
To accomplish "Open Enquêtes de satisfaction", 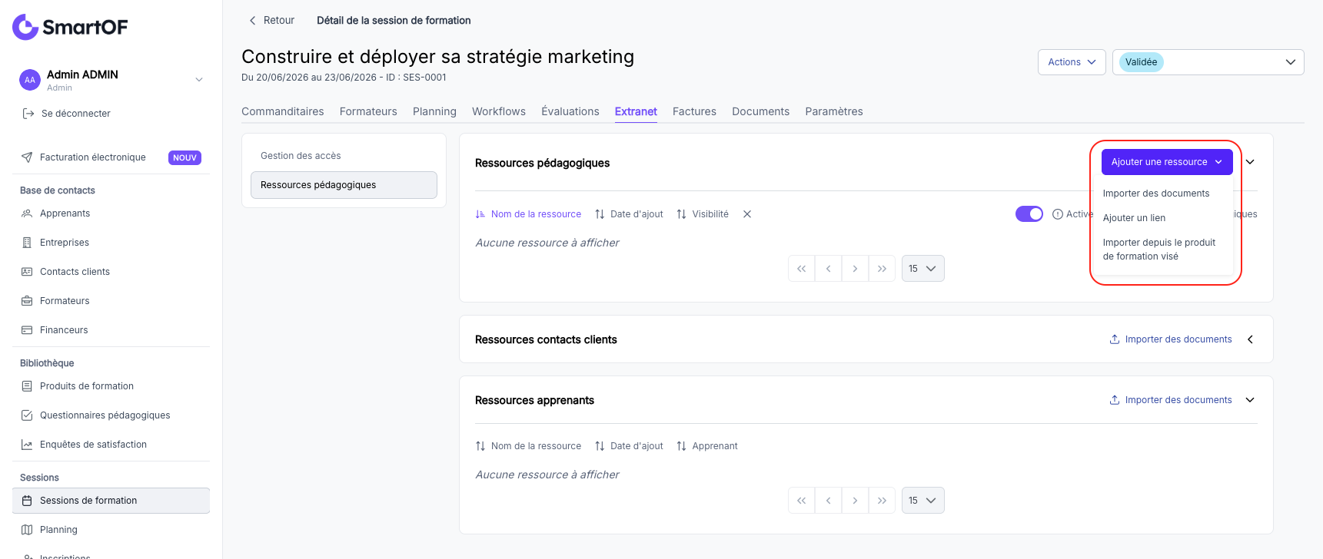I will (x=93, y=445).
